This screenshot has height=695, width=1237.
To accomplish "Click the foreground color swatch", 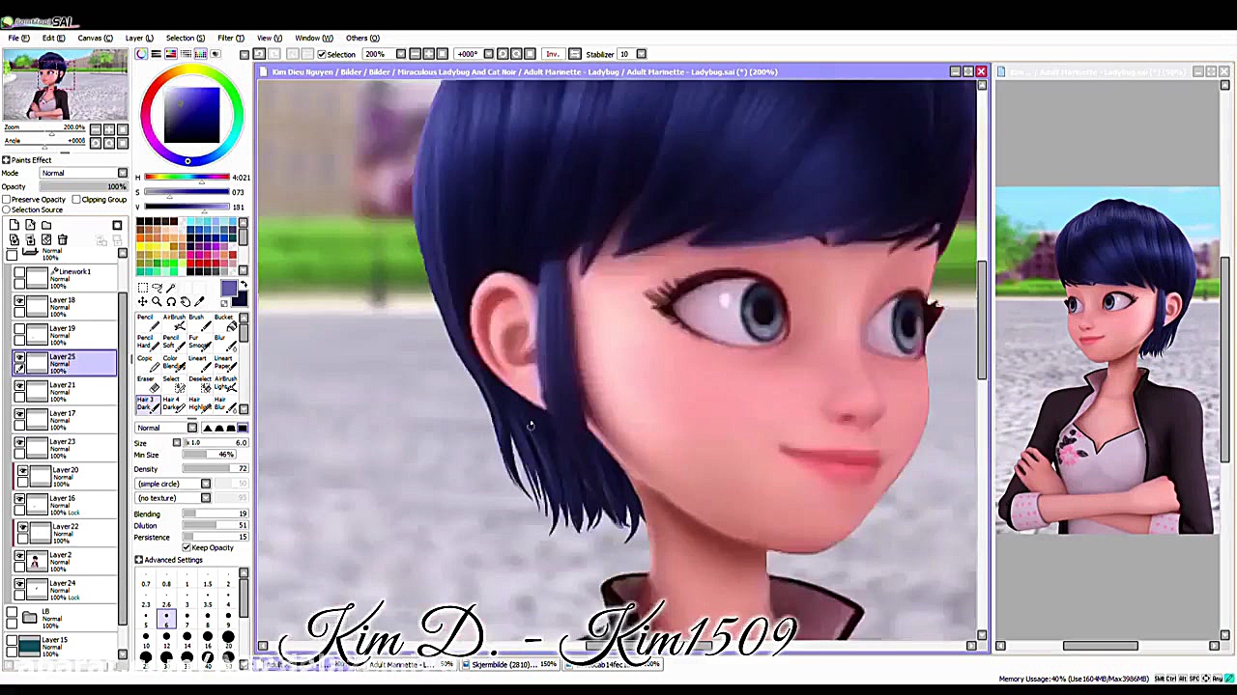I will tap(228, 289).
